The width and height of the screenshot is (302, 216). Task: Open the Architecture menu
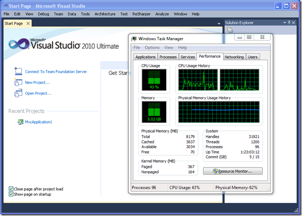105,14
